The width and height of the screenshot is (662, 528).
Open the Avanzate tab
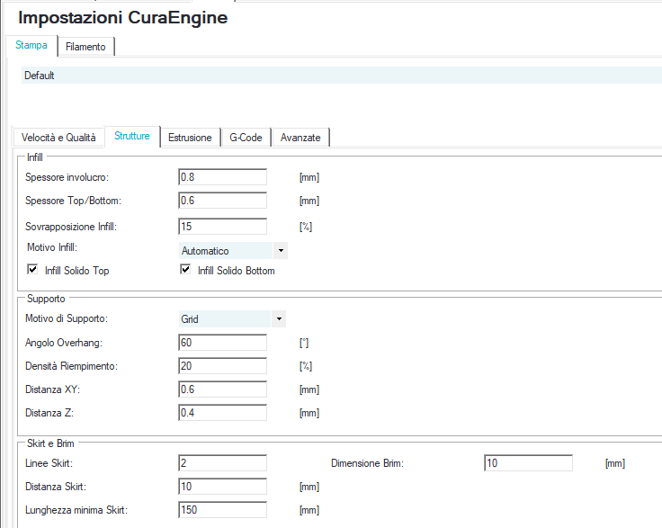click(300, 138)
